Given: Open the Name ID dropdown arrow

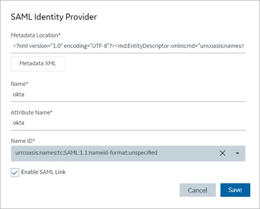Looking at the screenshot, I should tap(237, 153).
